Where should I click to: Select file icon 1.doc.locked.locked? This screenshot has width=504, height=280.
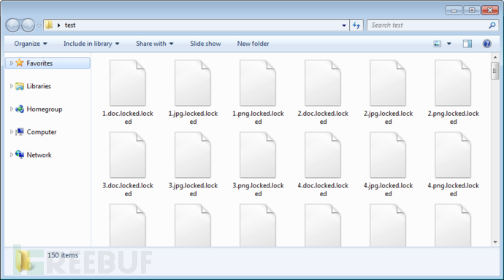click(x=128, y=83)
